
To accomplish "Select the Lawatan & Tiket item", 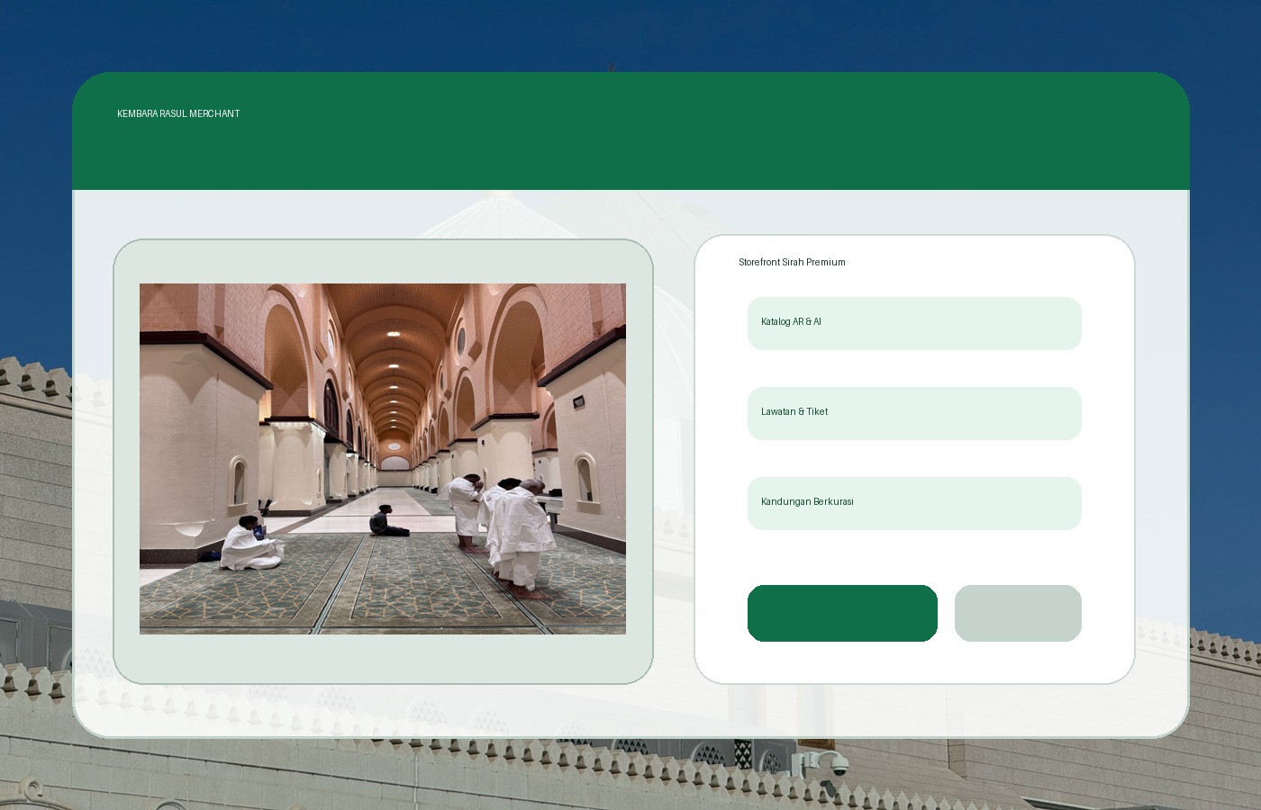I will tap(914, 413).
